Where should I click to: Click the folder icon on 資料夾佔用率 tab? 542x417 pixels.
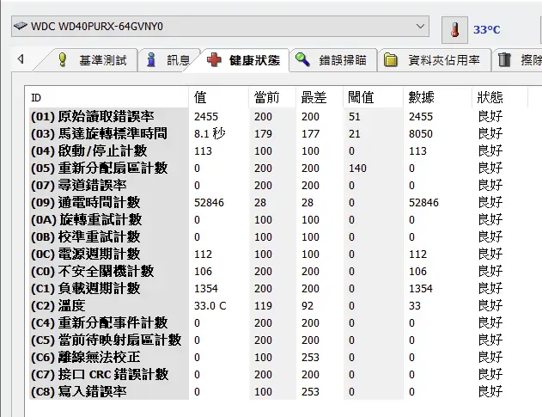391,60
